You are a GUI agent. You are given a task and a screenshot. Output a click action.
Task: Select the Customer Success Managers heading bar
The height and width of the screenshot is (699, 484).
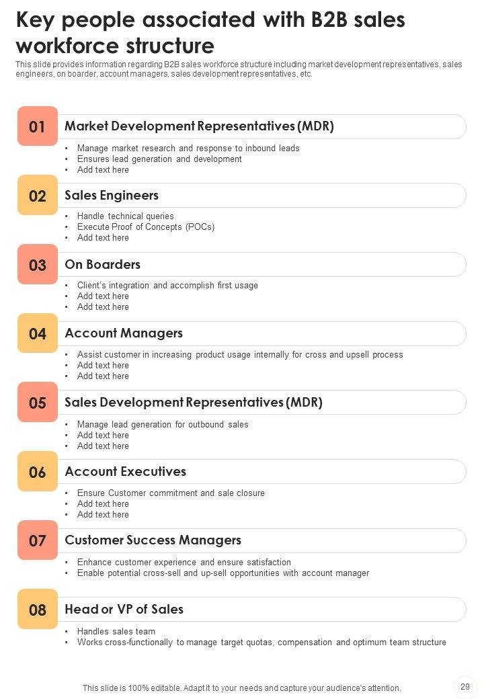click(x=262, y=540)
